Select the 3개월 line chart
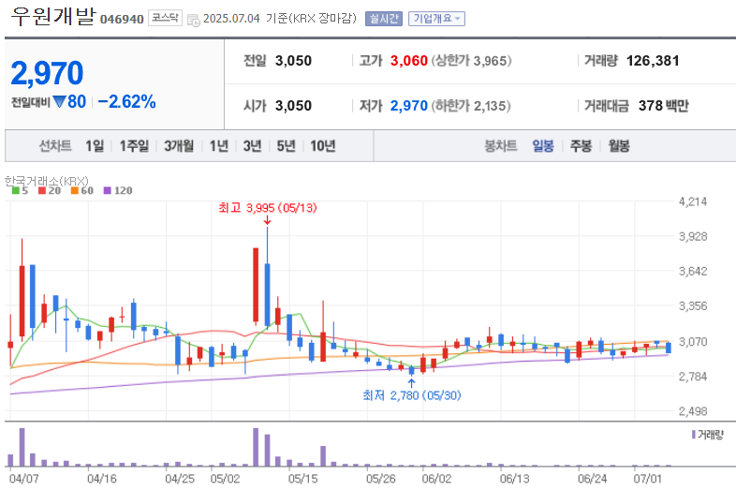 tap(179, 146)
